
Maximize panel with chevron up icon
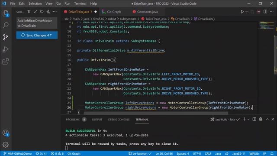click(x=267, y=120)
